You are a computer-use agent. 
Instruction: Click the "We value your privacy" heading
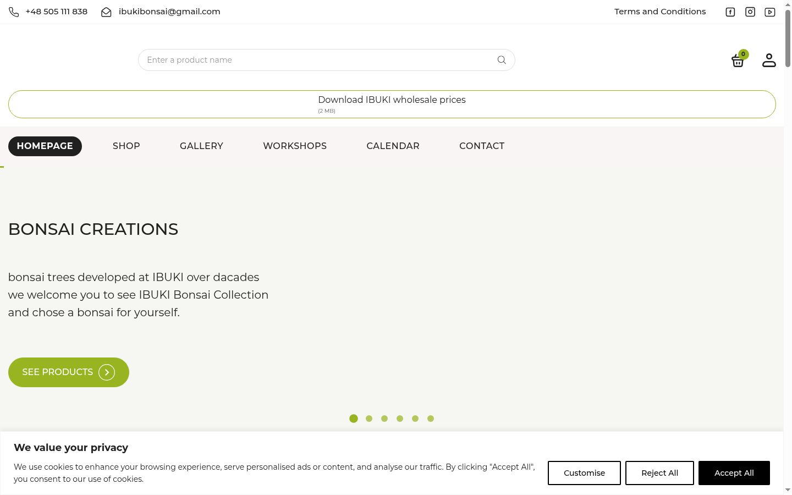pos(71,448)
